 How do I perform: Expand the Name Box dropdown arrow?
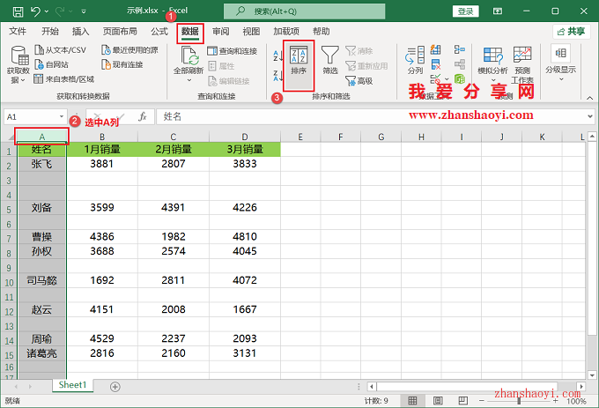coord(61,116)
